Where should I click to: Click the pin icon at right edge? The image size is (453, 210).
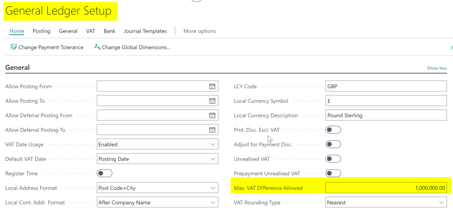click(x=451, y=48)
